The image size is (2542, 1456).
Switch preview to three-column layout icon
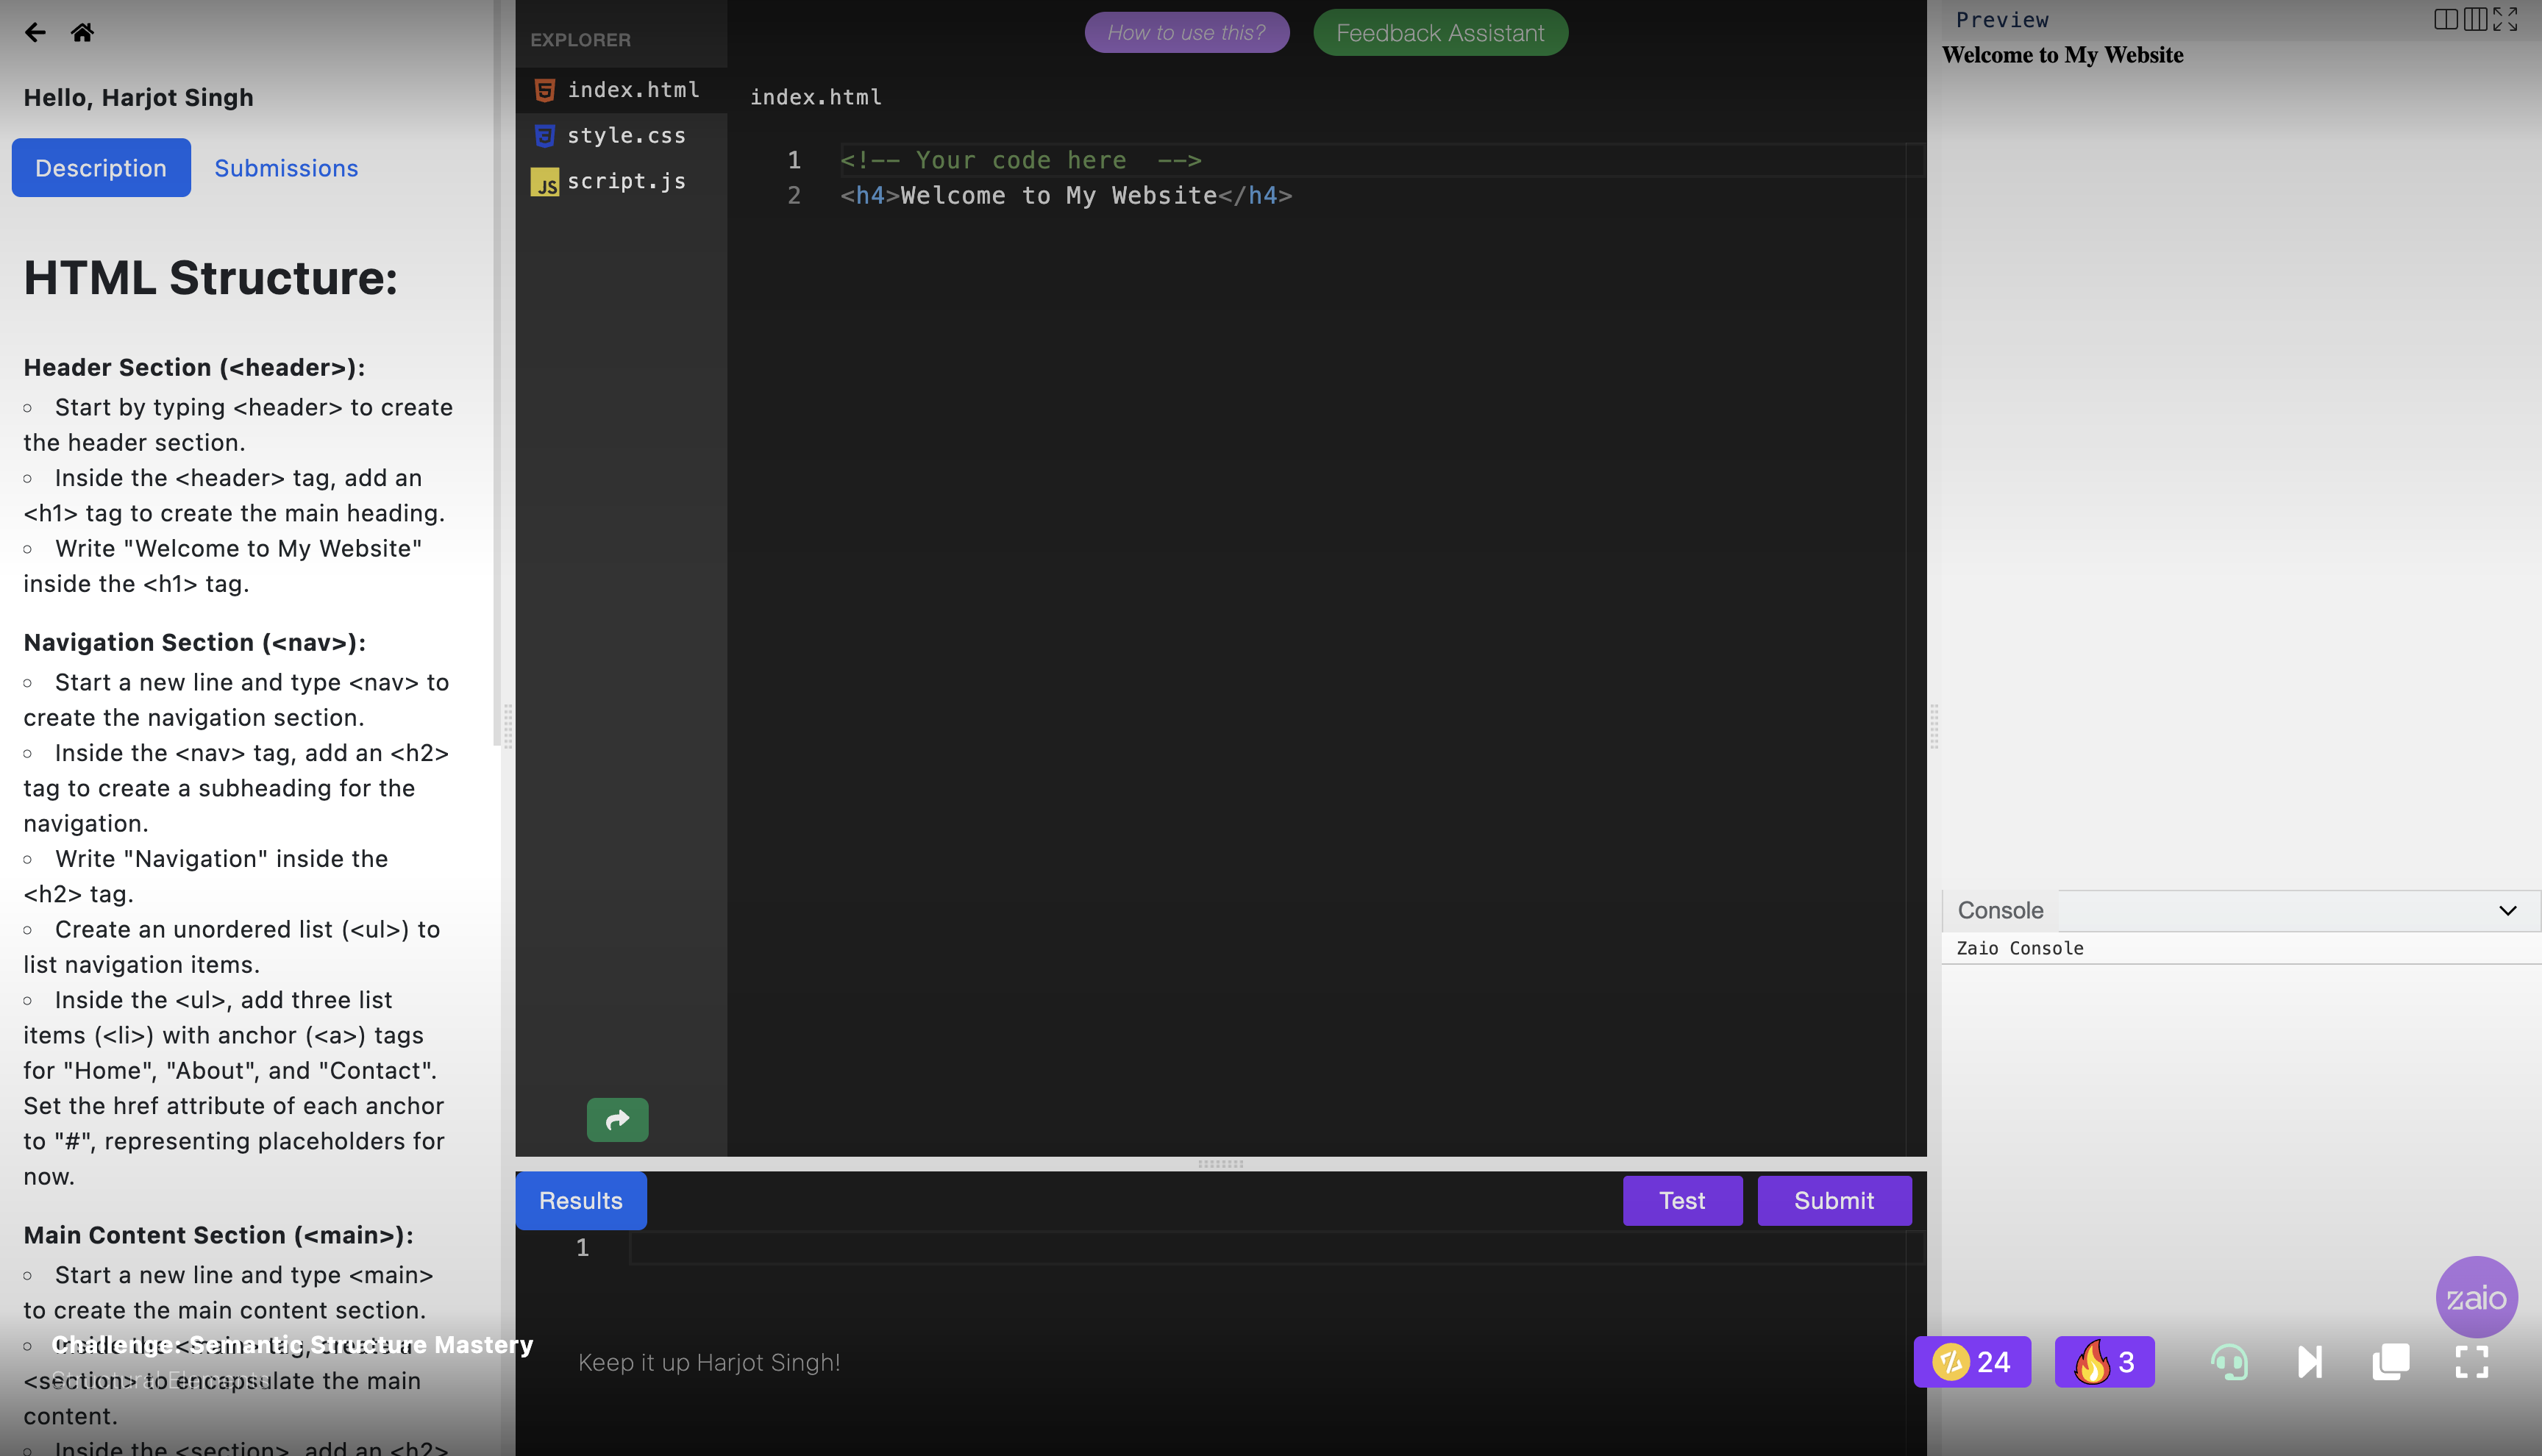click(2475, 19)
